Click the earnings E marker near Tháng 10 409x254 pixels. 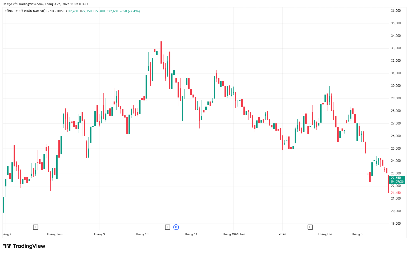(167, 227)
